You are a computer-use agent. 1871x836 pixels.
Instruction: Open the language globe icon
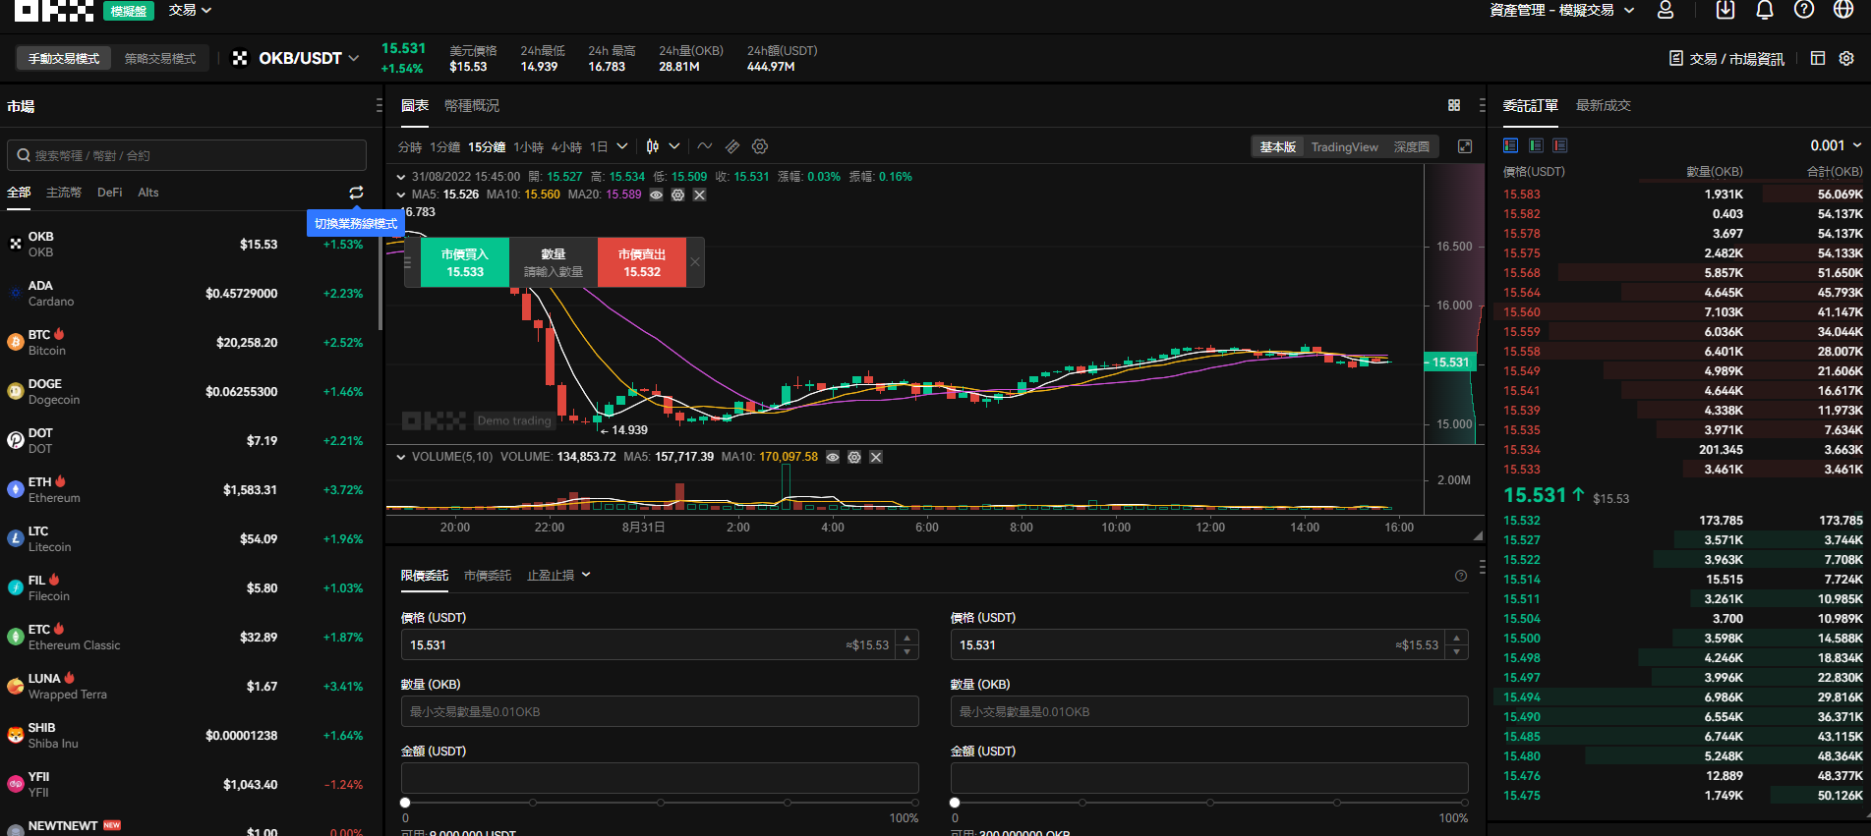click(x=1844, y=10)
